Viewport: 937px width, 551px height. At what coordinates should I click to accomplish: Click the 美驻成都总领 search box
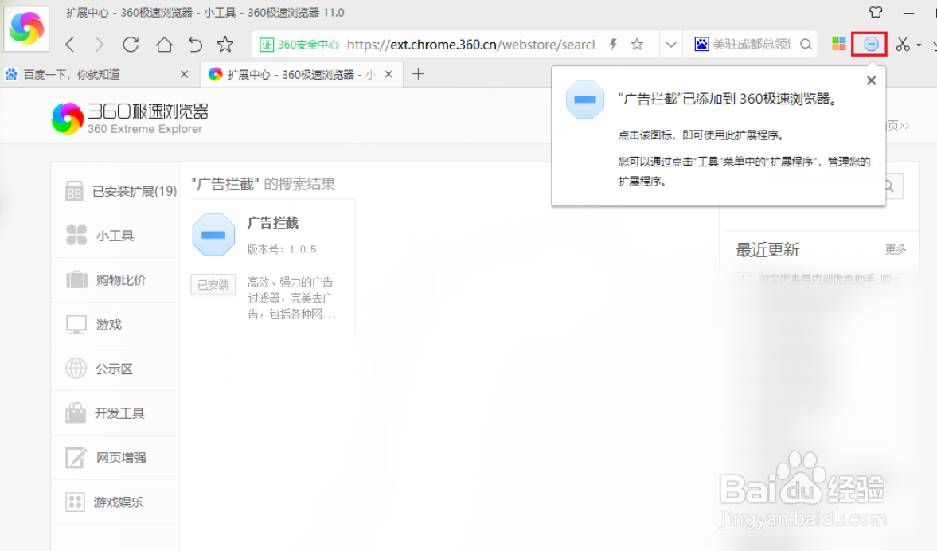[752, 45]
